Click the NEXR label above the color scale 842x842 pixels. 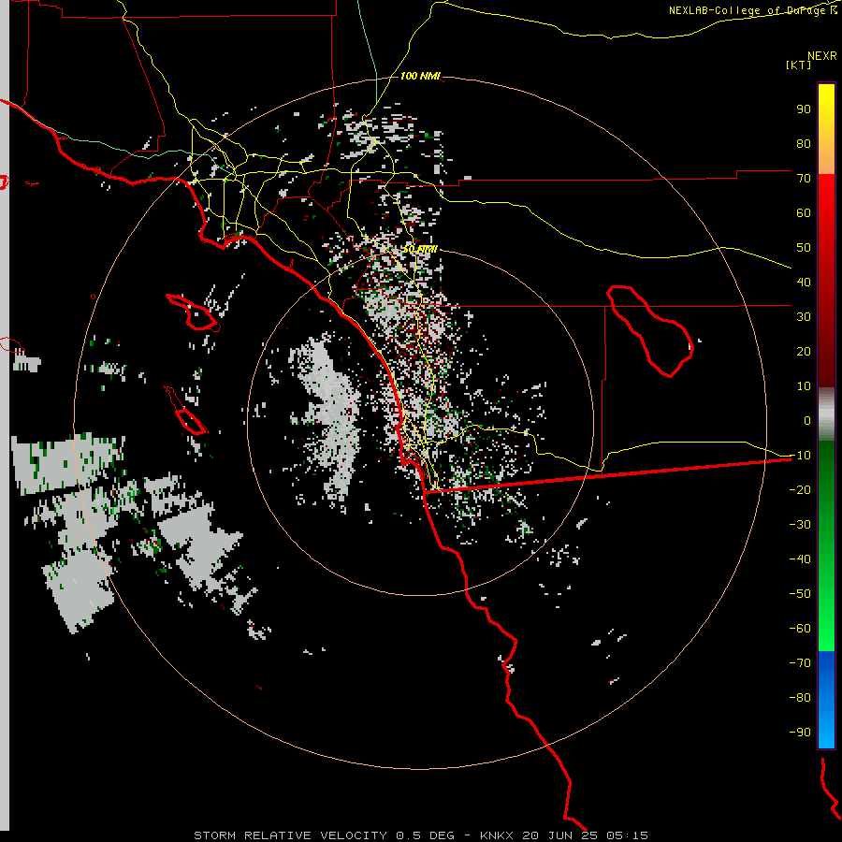click(821, 56)
